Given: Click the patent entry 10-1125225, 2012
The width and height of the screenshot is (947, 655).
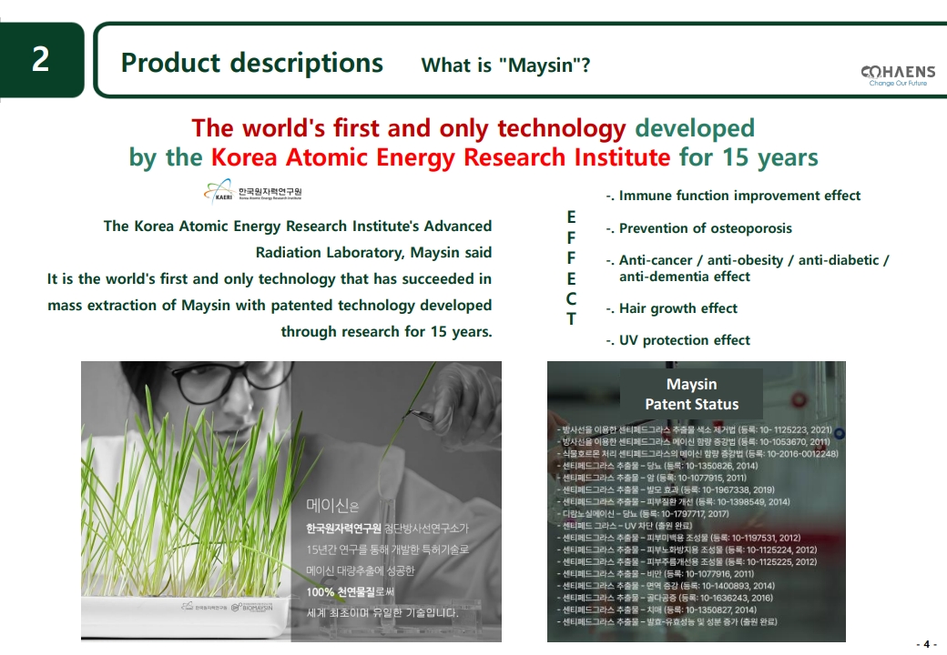Looking at the screenshot, I should [687, 562].
